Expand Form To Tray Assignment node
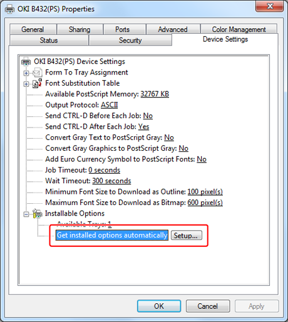 point(26,73)
